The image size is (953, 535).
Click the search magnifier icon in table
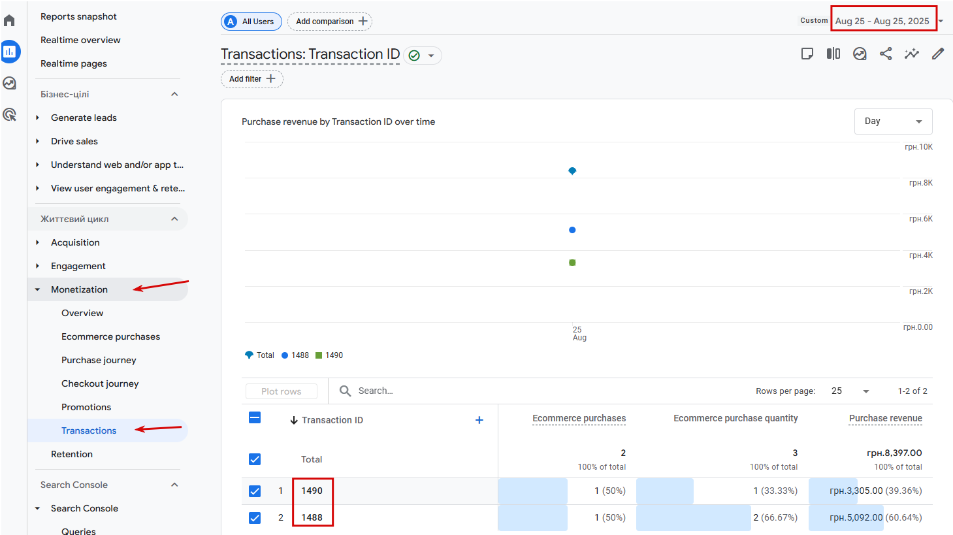click(x=346, y=391)
